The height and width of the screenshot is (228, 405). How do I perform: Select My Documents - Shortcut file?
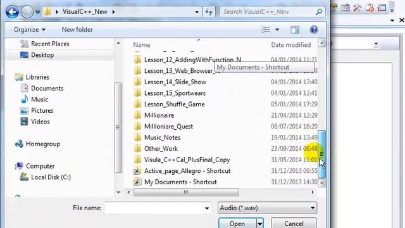coord(180,182)
